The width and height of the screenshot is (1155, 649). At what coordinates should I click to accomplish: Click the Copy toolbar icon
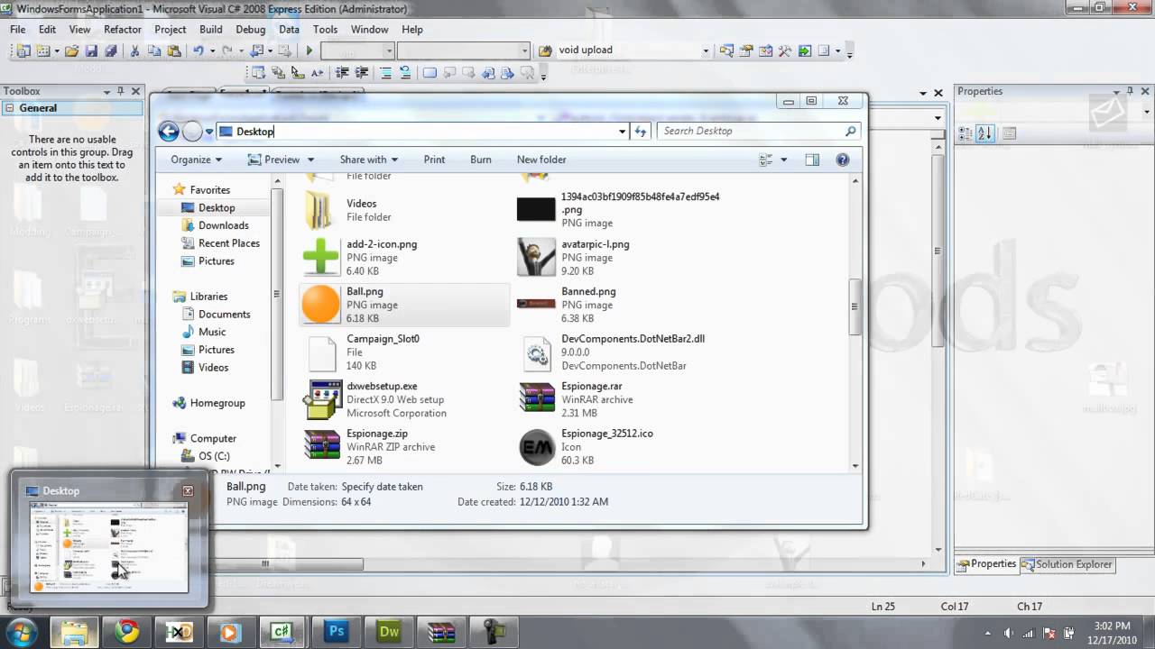click(x=154, y=51)
